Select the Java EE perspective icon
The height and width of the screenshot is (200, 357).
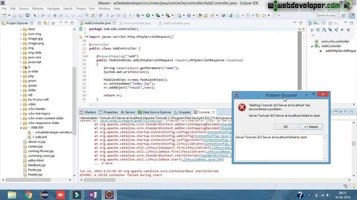click(352, 16)
